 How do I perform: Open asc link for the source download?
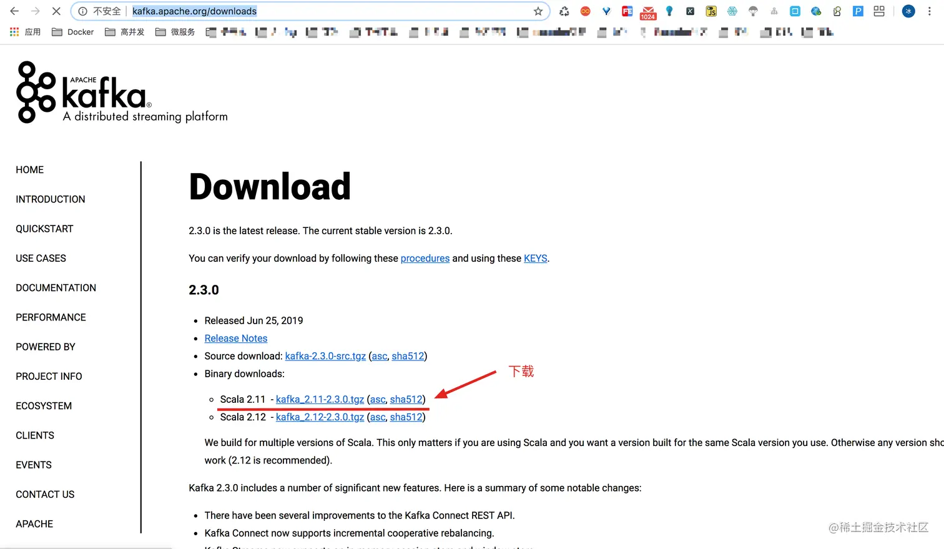tap(380, 356)
